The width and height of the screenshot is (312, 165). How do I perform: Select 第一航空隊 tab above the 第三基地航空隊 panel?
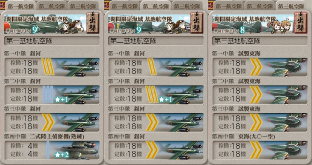229,6
